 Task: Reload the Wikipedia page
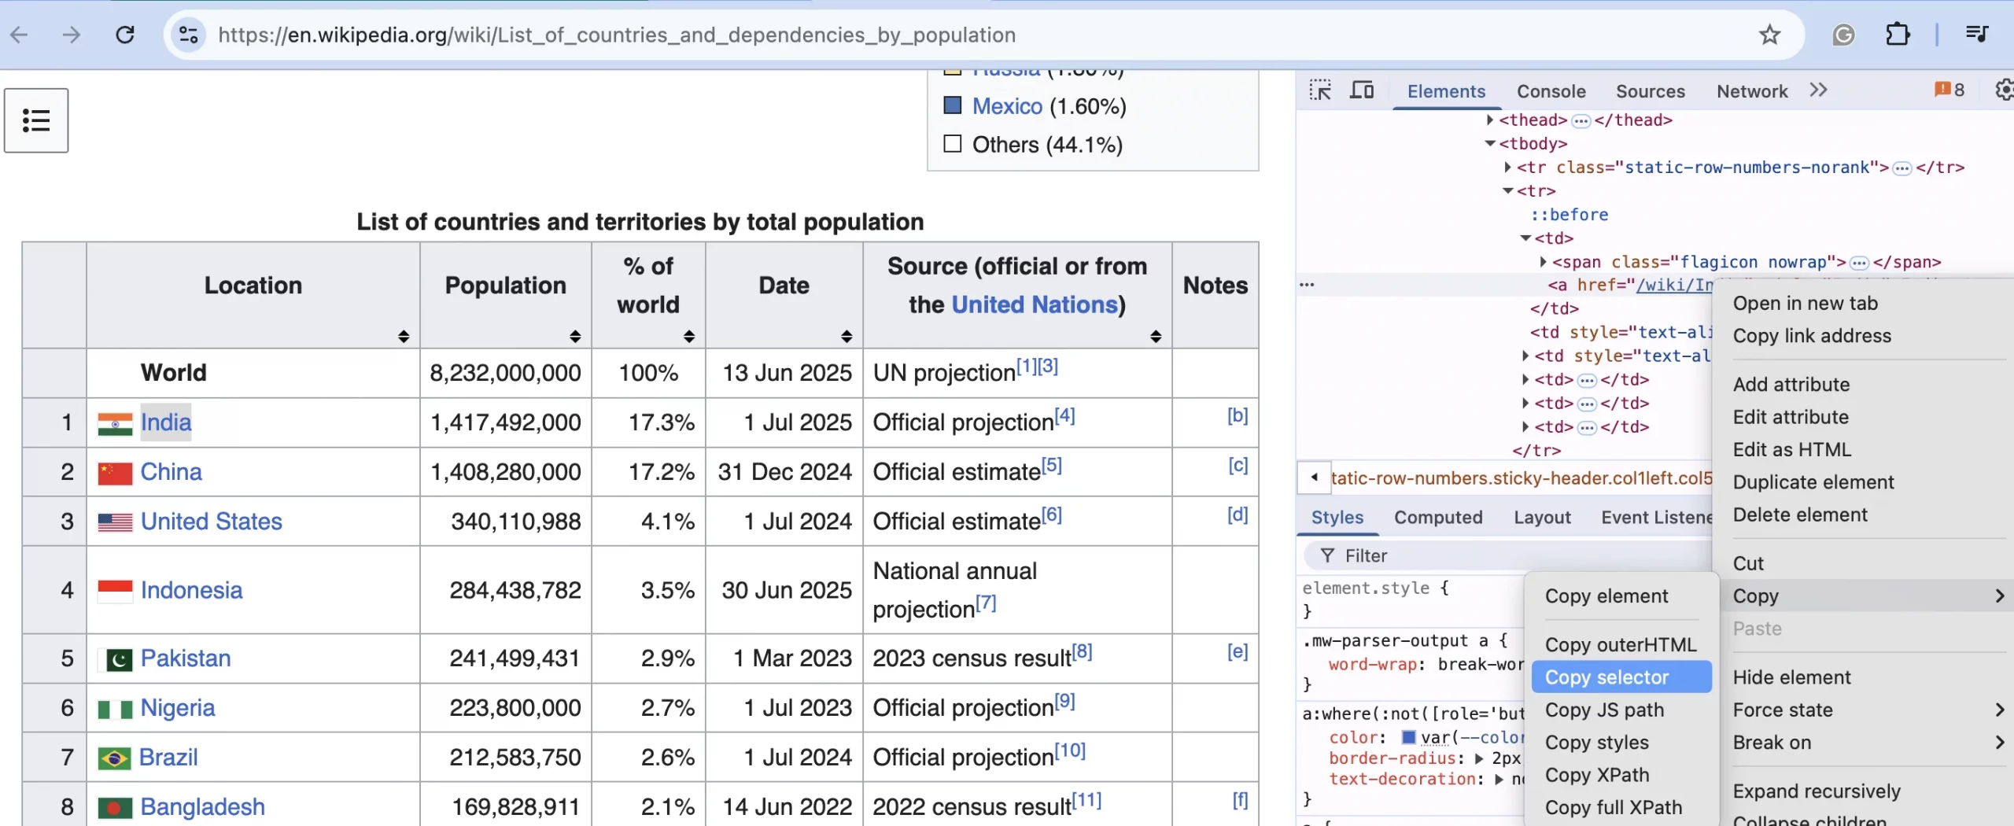(125, 35)
